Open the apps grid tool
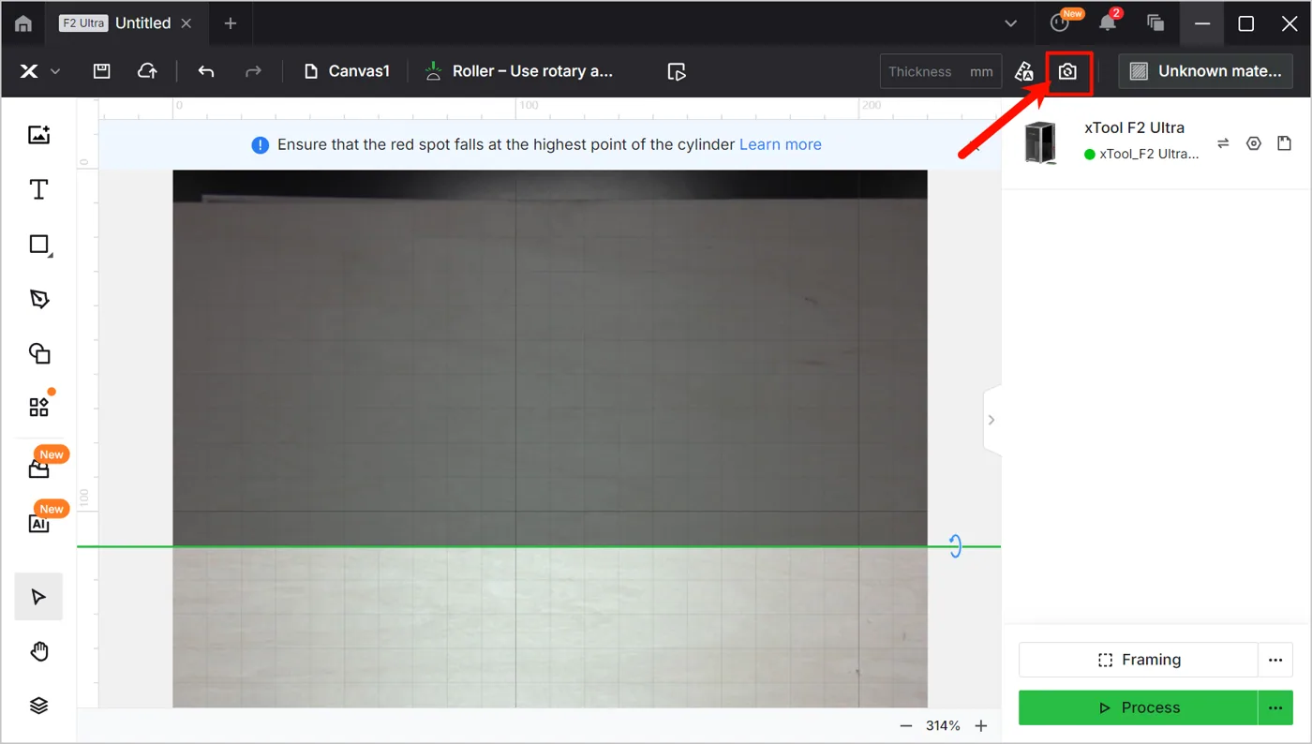The height and width of the screenshot is (744, 1312). (x=38, y=407)
